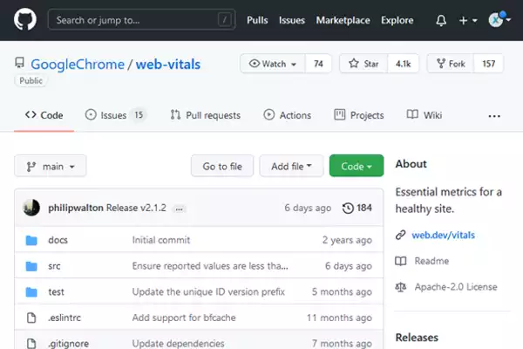This screenshot has height=349, width=523.
Task: Open the Release v2.1.2 commit
Action: tap(136, 208)
